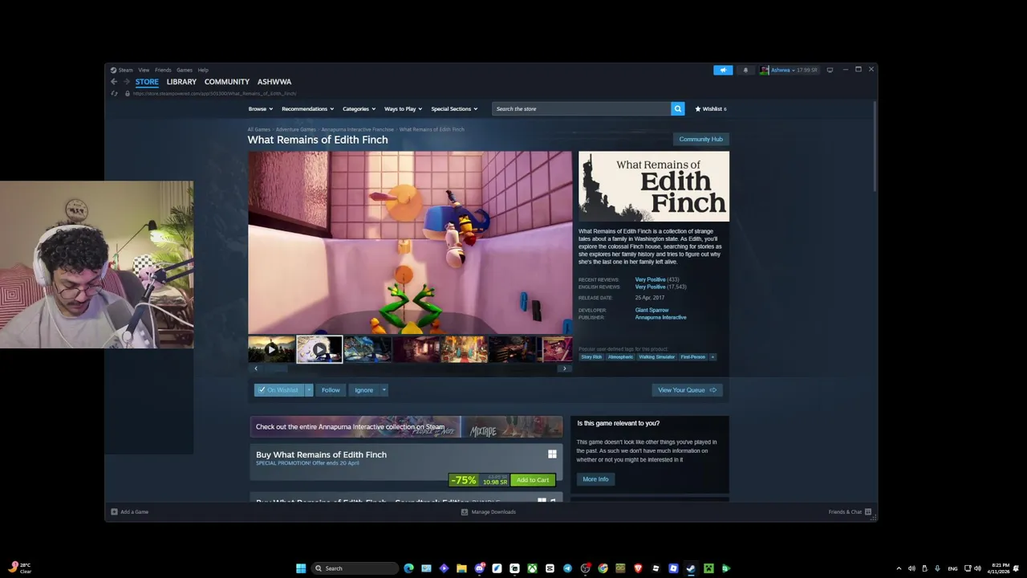Click the Story Rich tag
The height and width of the screenshot is (578, 1027).
[x=591, y=356]
